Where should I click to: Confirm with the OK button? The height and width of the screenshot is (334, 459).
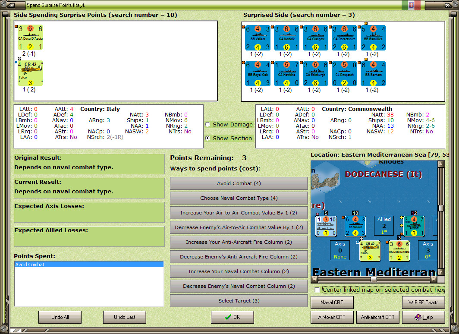(x=233, y=317)
